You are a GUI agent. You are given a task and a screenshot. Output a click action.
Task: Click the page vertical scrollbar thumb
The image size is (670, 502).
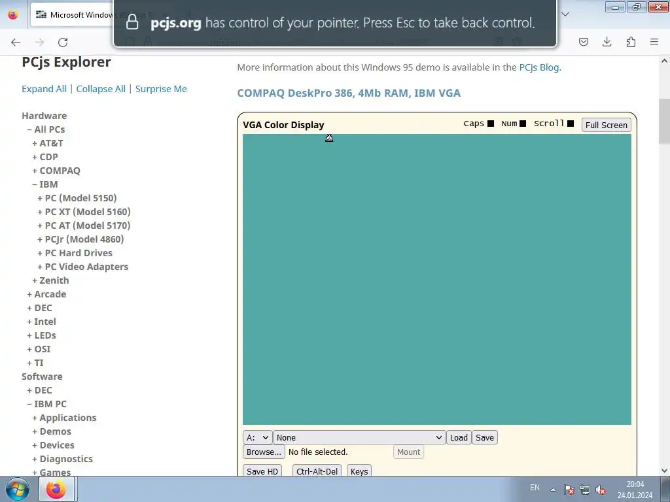pyautogui.click(x=664, y=121)
